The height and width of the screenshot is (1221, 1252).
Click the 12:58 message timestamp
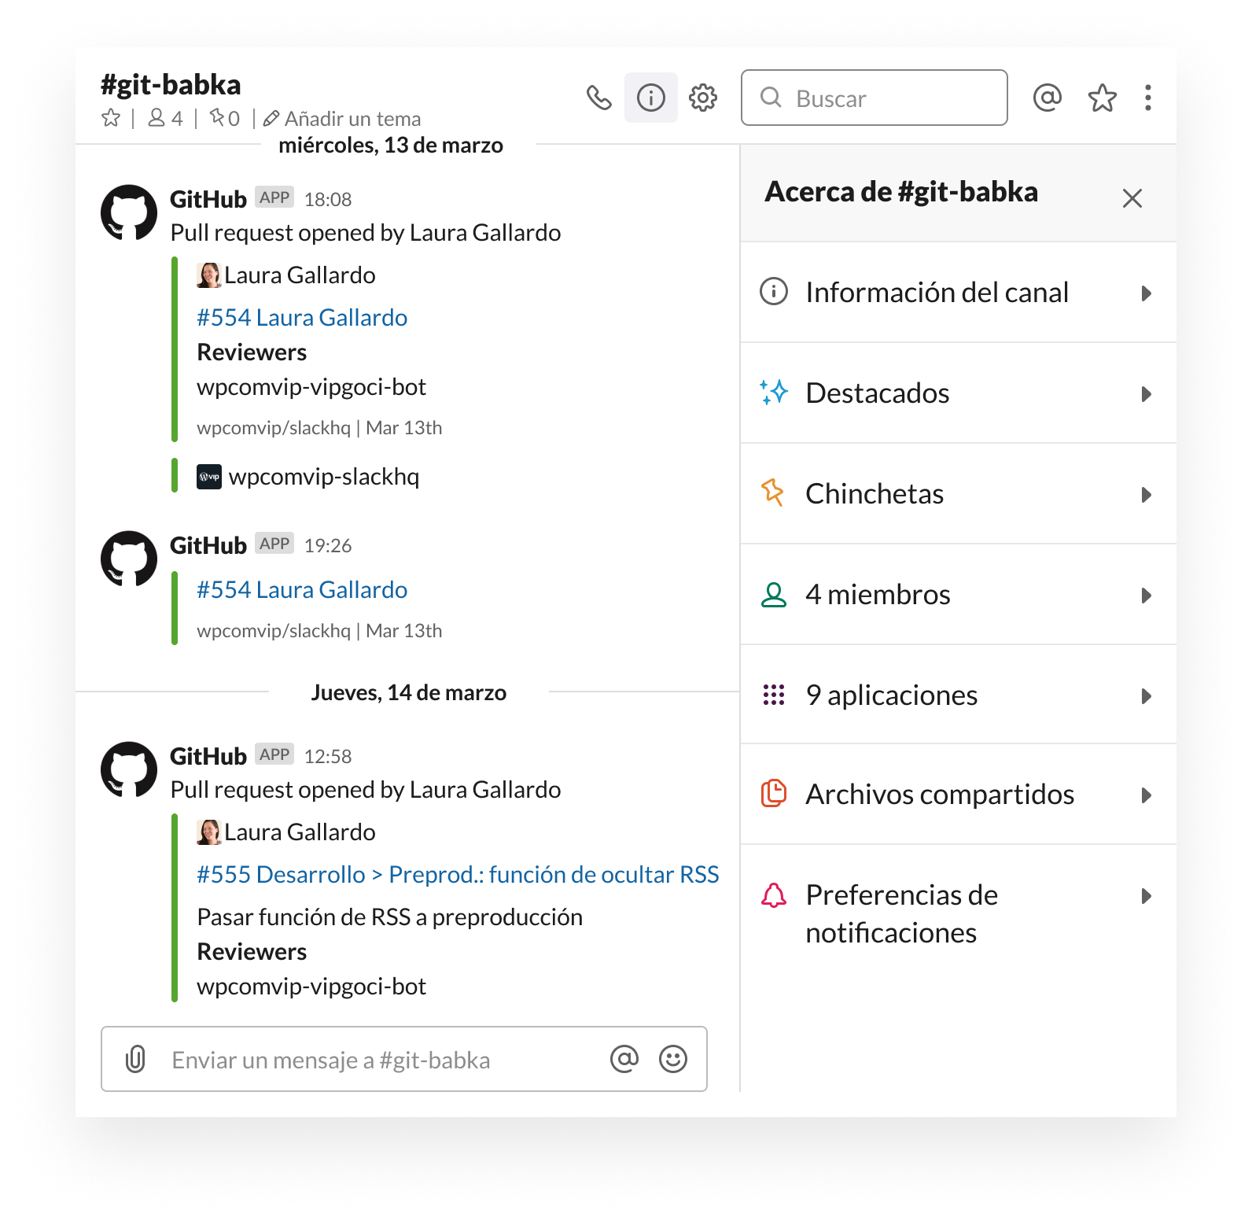tap(328, 757)
